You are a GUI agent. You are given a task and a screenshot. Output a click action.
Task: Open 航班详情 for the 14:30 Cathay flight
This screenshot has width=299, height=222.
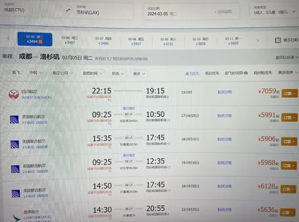[x=224, y=210]
